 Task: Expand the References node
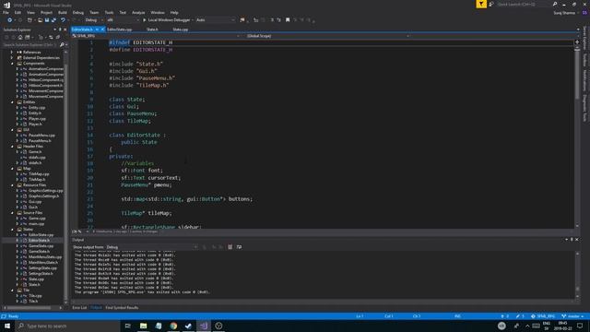[12, 53]
